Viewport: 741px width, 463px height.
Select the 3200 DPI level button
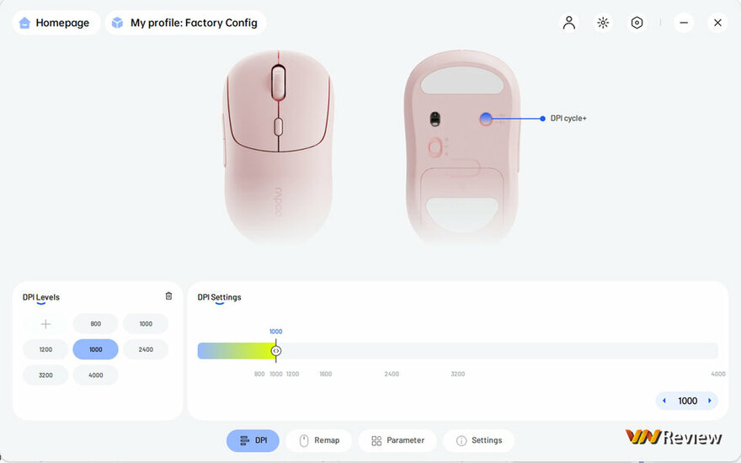point(45,375)
